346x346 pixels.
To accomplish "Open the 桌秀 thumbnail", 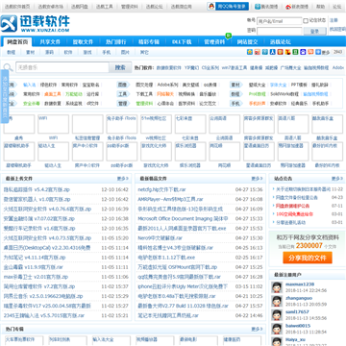I will tap(19, 124).
